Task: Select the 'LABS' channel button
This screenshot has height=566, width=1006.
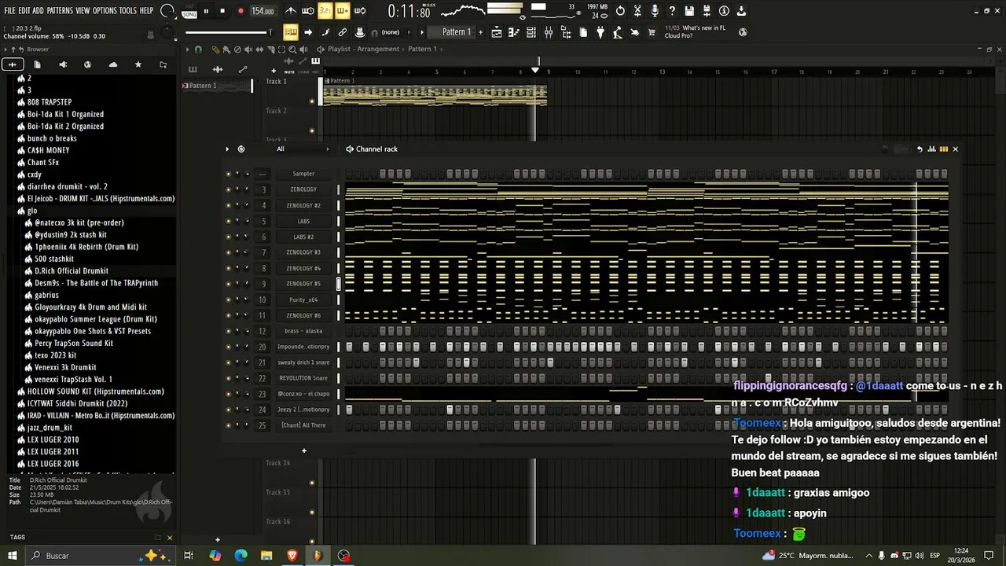Action: [303, 221]
